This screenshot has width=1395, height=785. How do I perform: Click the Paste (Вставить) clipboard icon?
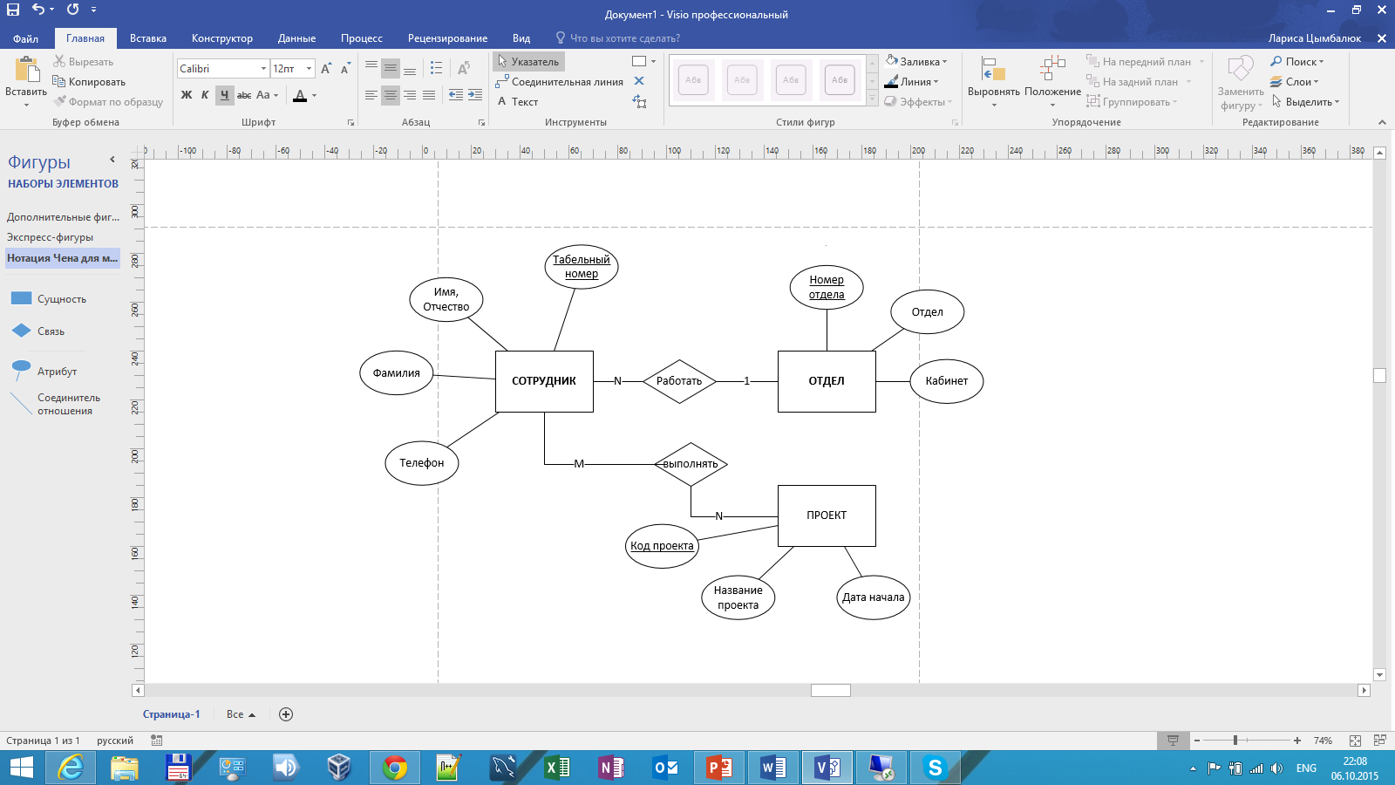[26, 70]
